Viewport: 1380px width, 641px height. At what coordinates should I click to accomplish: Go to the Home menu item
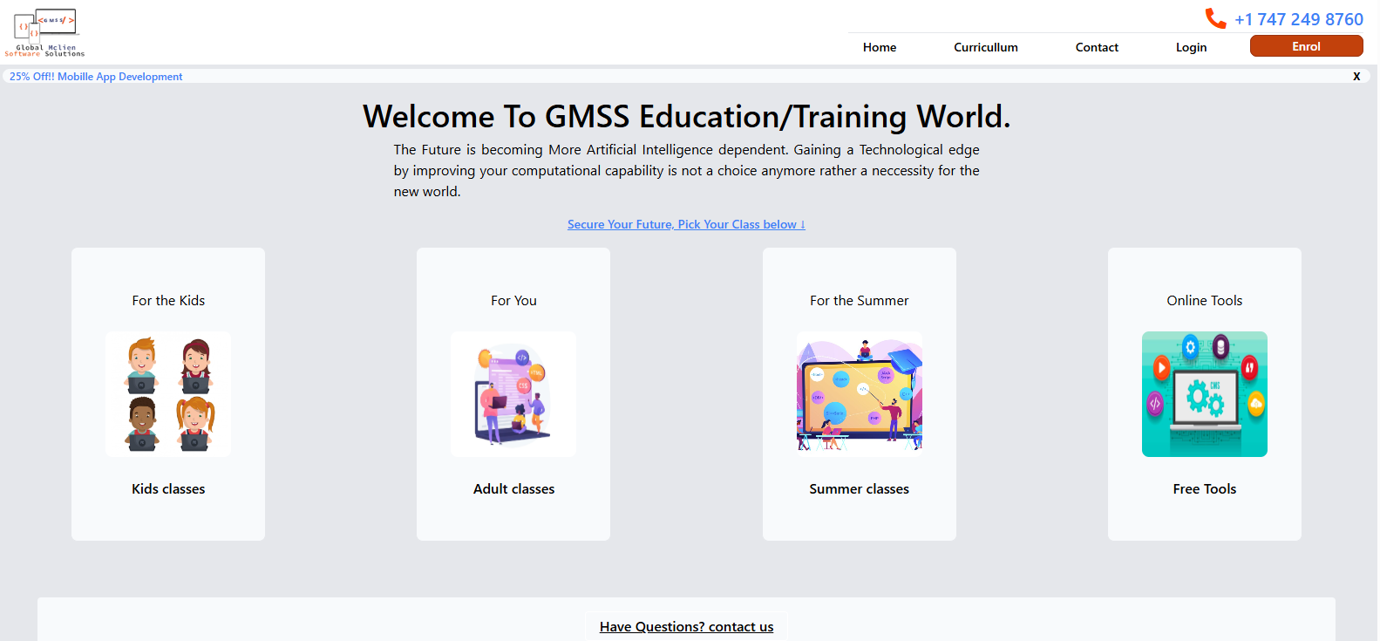point(879,47)
